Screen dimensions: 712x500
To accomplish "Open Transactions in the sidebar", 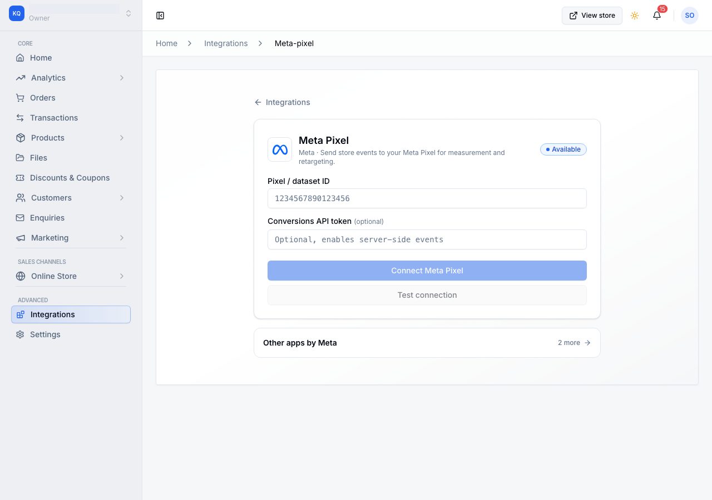I will point(71,118).
